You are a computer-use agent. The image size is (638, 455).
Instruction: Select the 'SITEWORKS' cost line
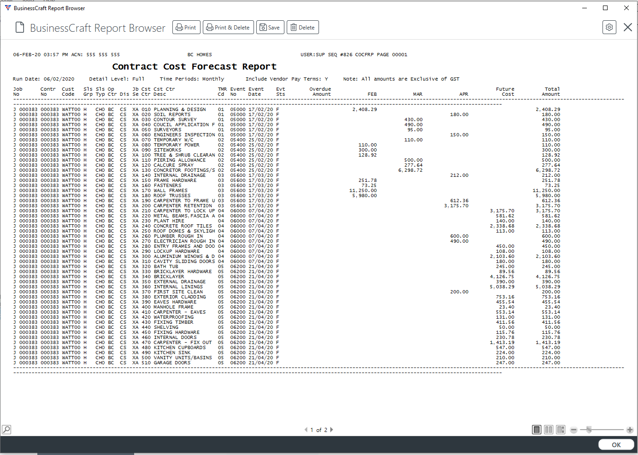point(287,150)
